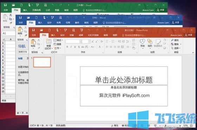Toggle Strikethrough (abc) in PowerPoint ribbon
The width and height of the screenshot is (197, 130).
pos(83,47)
